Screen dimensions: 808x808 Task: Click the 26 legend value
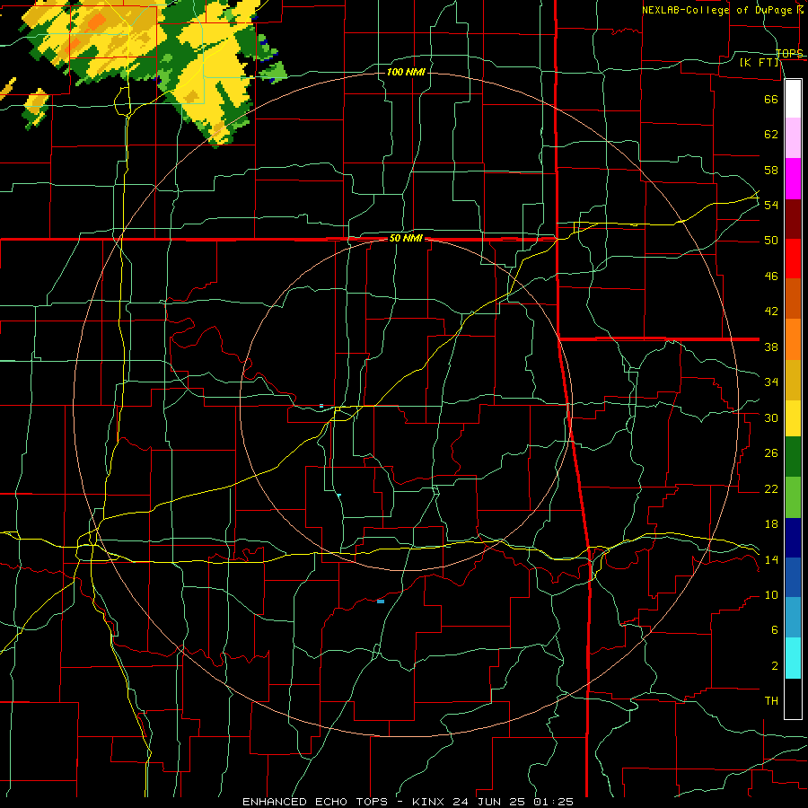pos(771,453)
